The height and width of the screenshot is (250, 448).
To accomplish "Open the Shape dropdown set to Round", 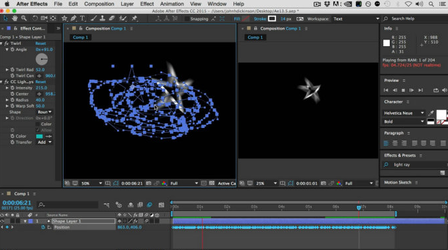I will (44, 112).
